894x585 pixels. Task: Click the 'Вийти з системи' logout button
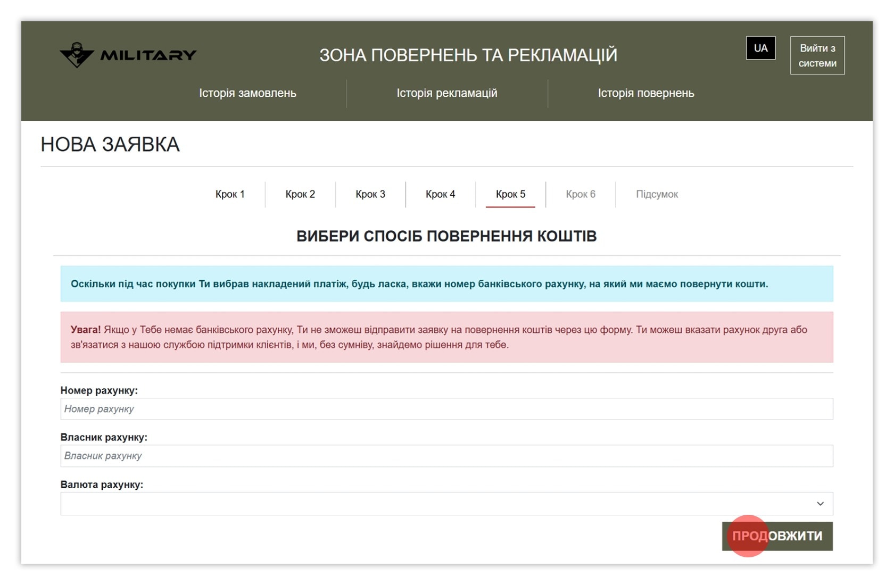(817, 55)
